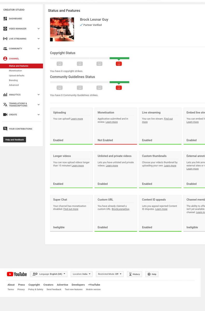
Task: Expand the Community section
Action: tap(39, 48)
